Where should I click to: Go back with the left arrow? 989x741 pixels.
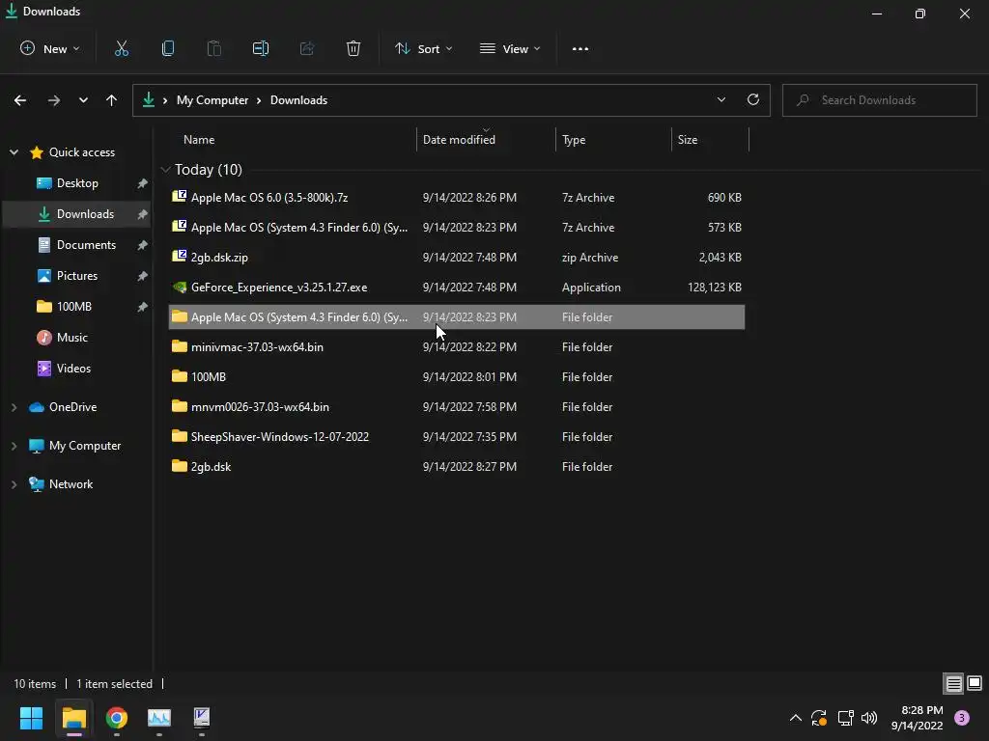[x=20, y=100]
